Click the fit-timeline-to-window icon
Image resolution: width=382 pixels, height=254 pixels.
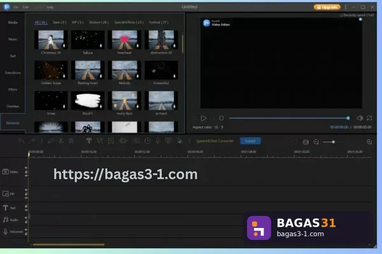click(x=306, y=142)
